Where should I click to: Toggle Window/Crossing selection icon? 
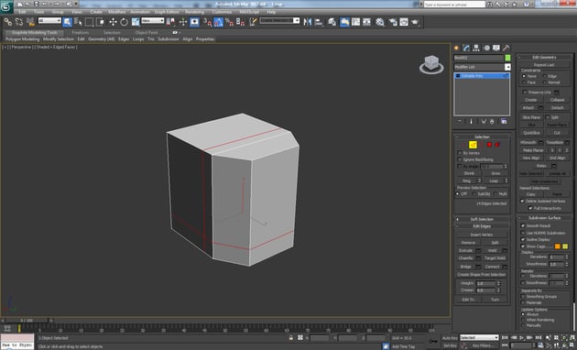[x=100, y=22]
